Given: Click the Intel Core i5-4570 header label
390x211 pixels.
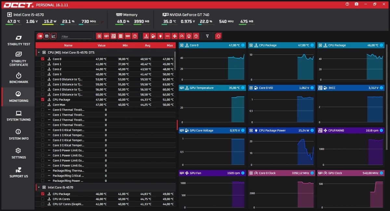Looking at the screenshot, I should [29, 15].
